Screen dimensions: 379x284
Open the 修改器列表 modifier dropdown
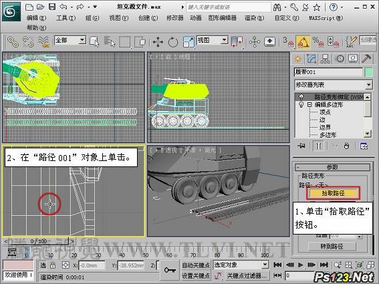coord(333,85)
